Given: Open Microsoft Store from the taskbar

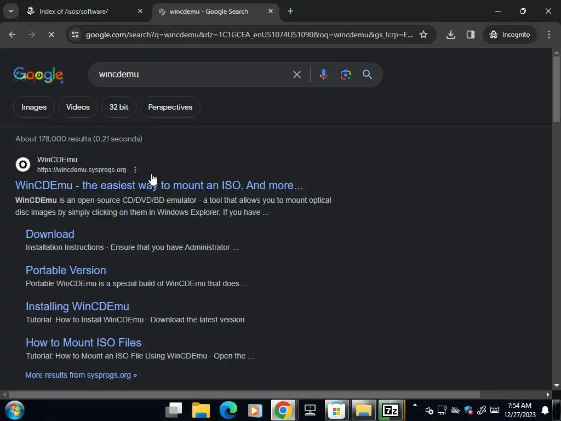Looking at the screenshot, I should click(x=337, y=410).
